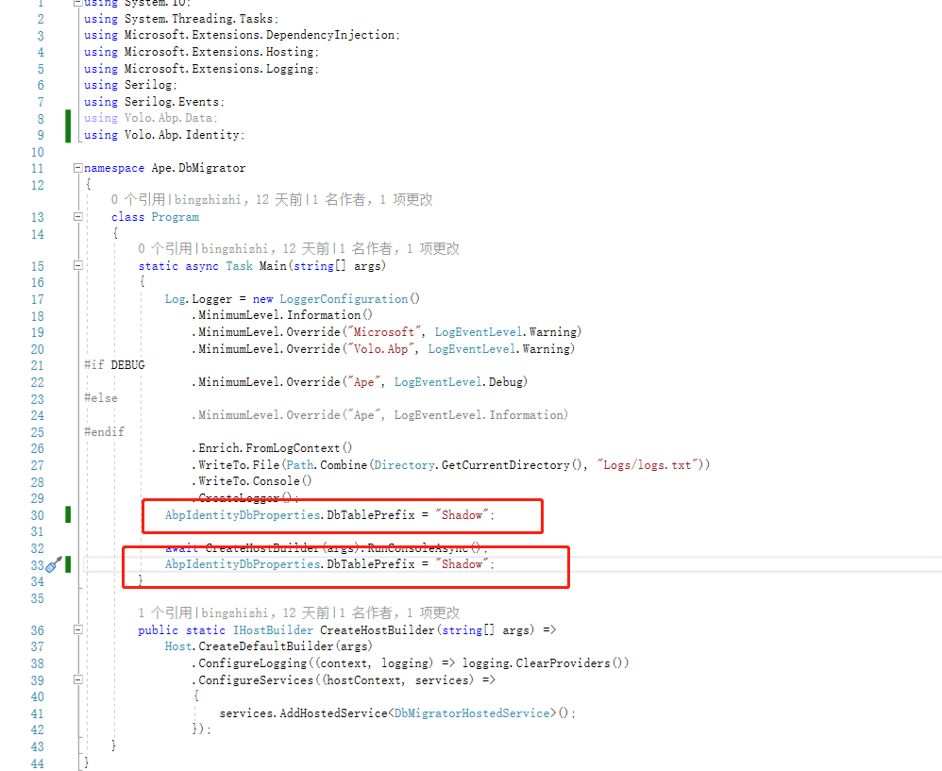This screenshot has width=942, height=771.
Task: Open "0 个引用" CodeLens above class Program
Action: 138,199
